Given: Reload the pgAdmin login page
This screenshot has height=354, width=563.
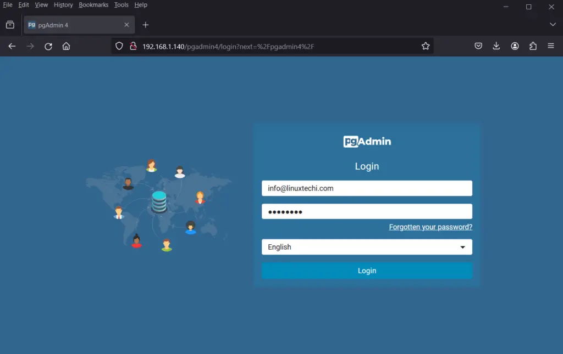Looking at the screenshot, I should [48, 46].
